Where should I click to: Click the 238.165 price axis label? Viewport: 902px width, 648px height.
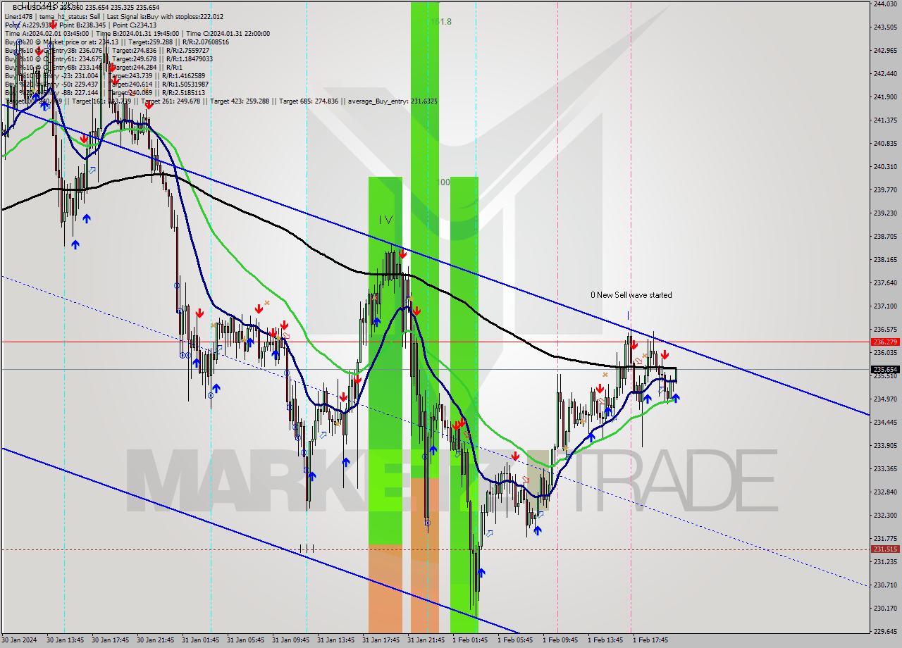884,260
